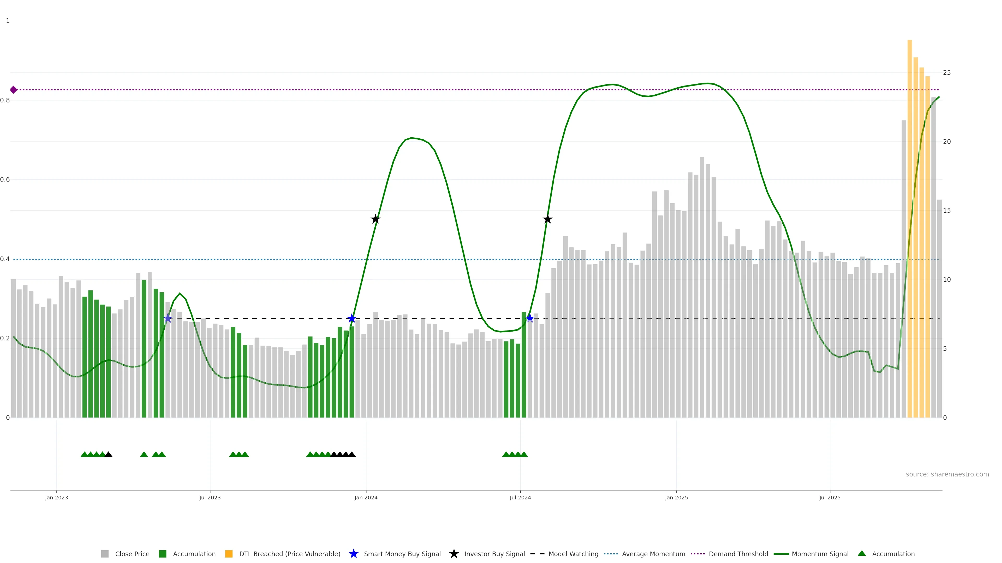
Task: Click the purple diamond Demand Threshold marker
Action: click(14, 90)
